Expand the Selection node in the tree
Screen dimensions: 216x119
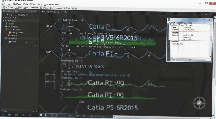click(x=3, y=21)
